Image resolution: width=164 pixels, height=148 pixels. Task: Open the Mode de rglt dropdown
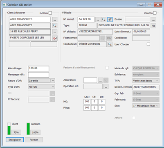[146, 68]
